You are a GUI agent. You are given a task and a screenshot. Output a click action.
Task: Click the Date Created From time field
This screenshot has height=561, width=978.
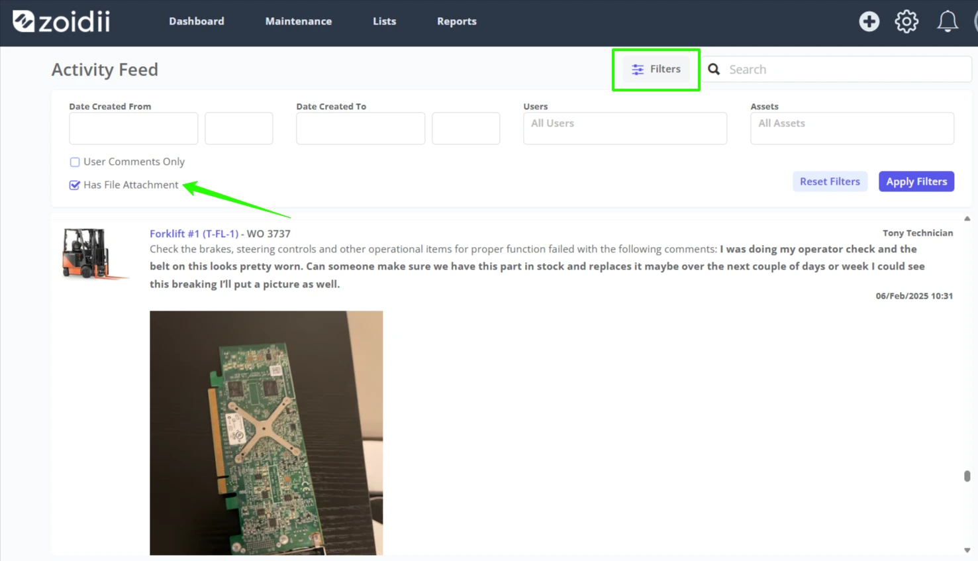239,128
